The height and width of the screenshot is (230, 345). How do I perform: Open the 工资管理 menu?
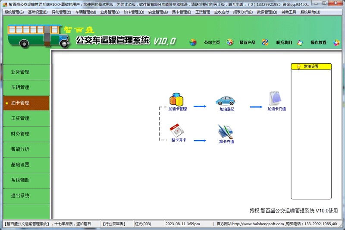[203, 12]
